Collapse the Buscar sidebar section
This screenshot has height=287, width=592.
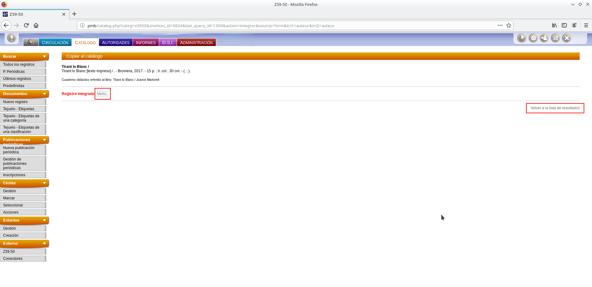click(44, 56)
